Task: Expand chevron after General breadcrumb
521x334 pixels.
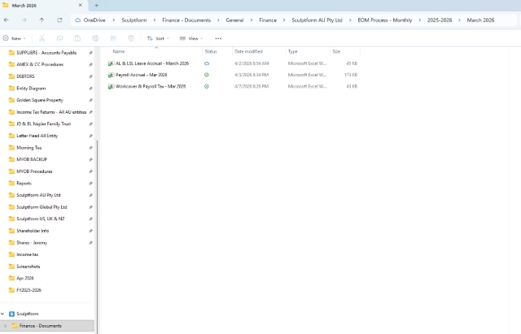Action: coord(252,20)
